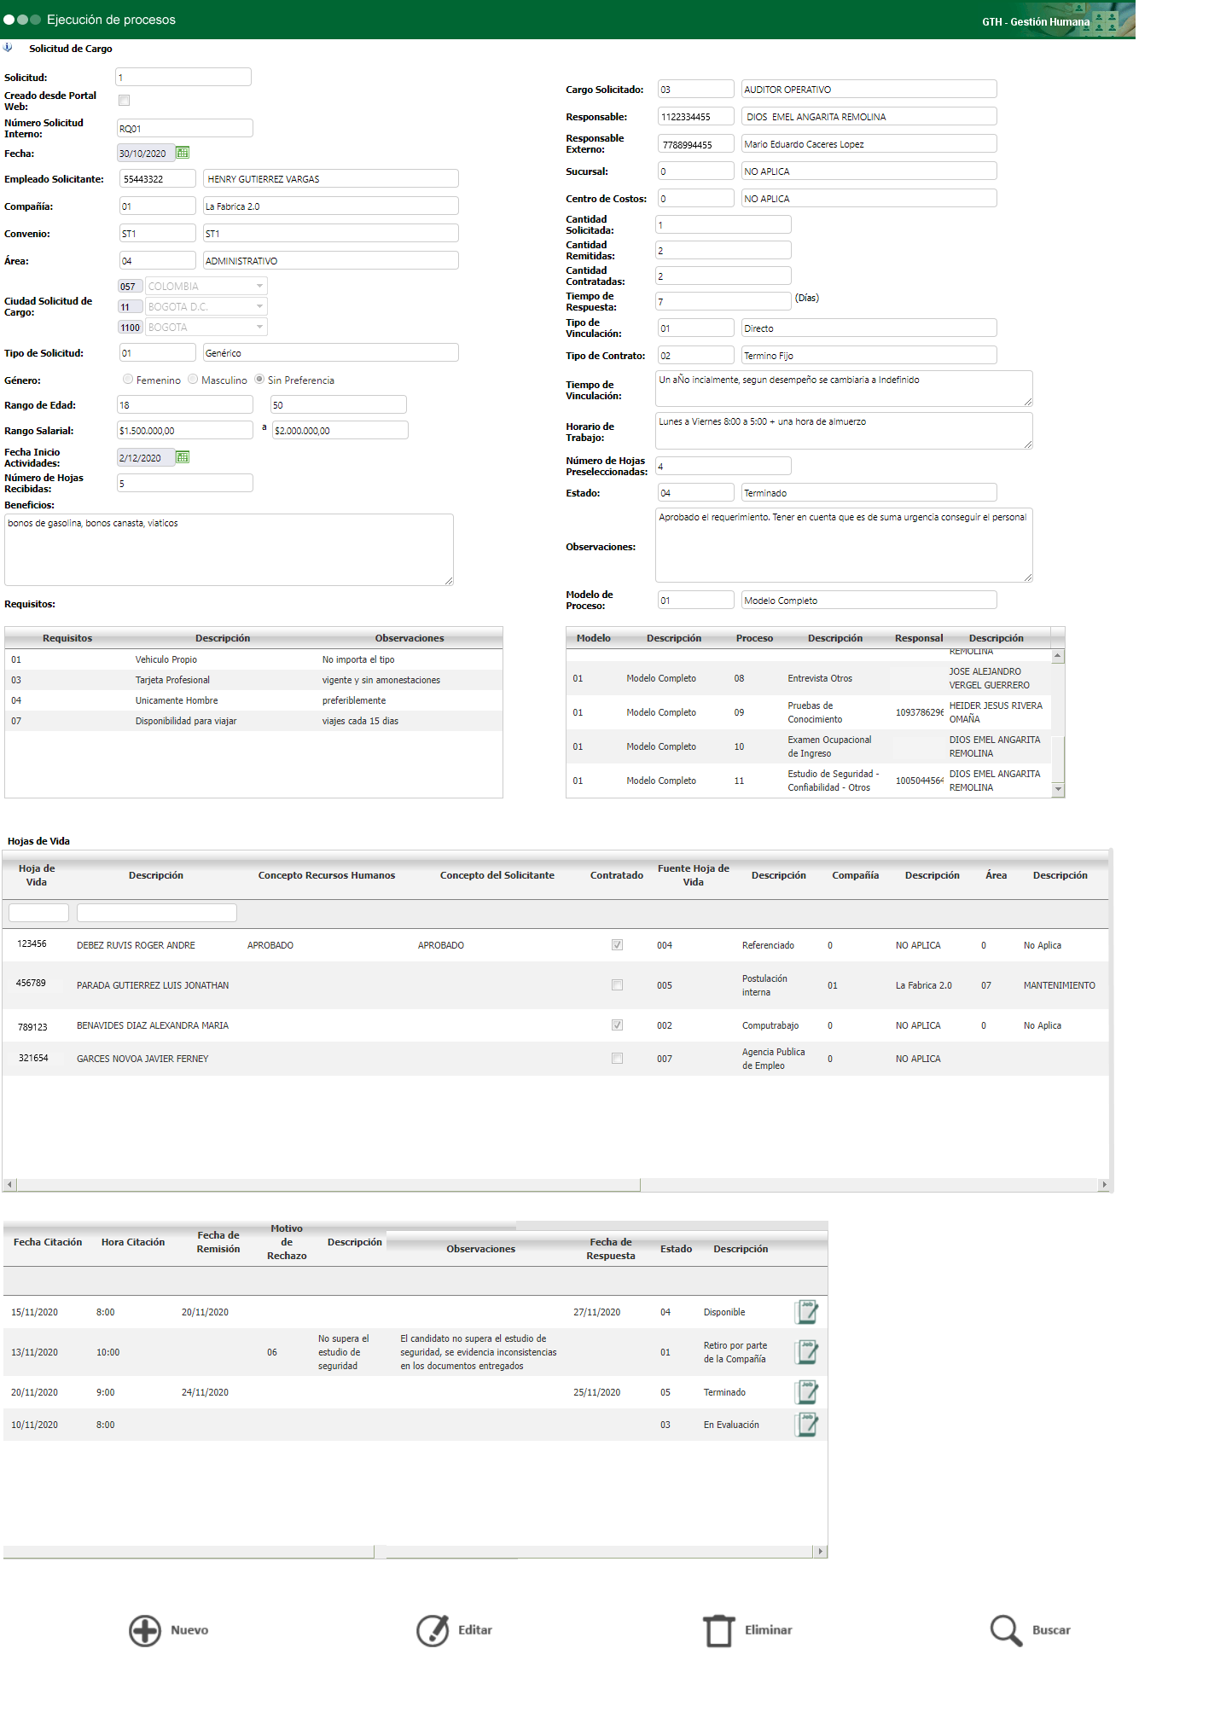Select the Masculino gender radio button

[193, 380]
